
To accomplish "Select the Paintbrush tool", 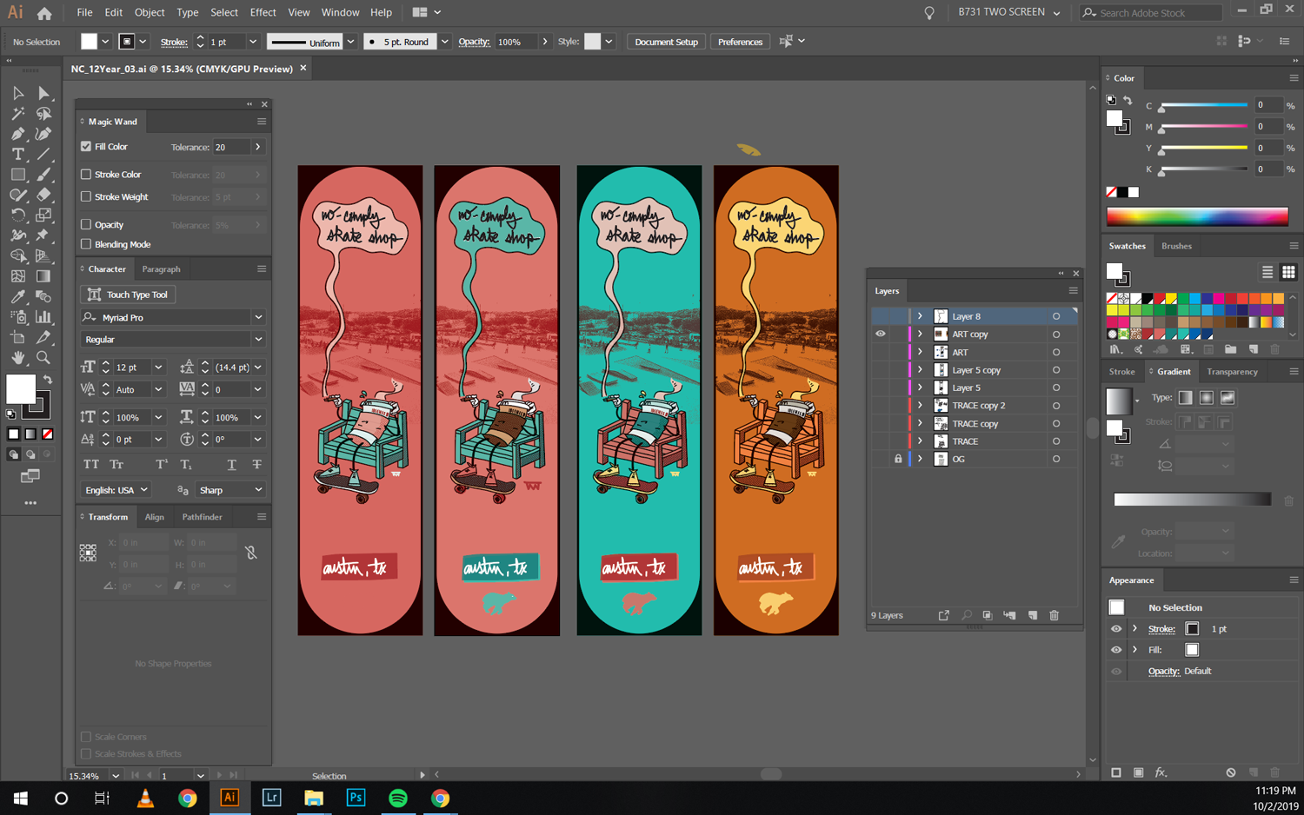I will point(43,175).
